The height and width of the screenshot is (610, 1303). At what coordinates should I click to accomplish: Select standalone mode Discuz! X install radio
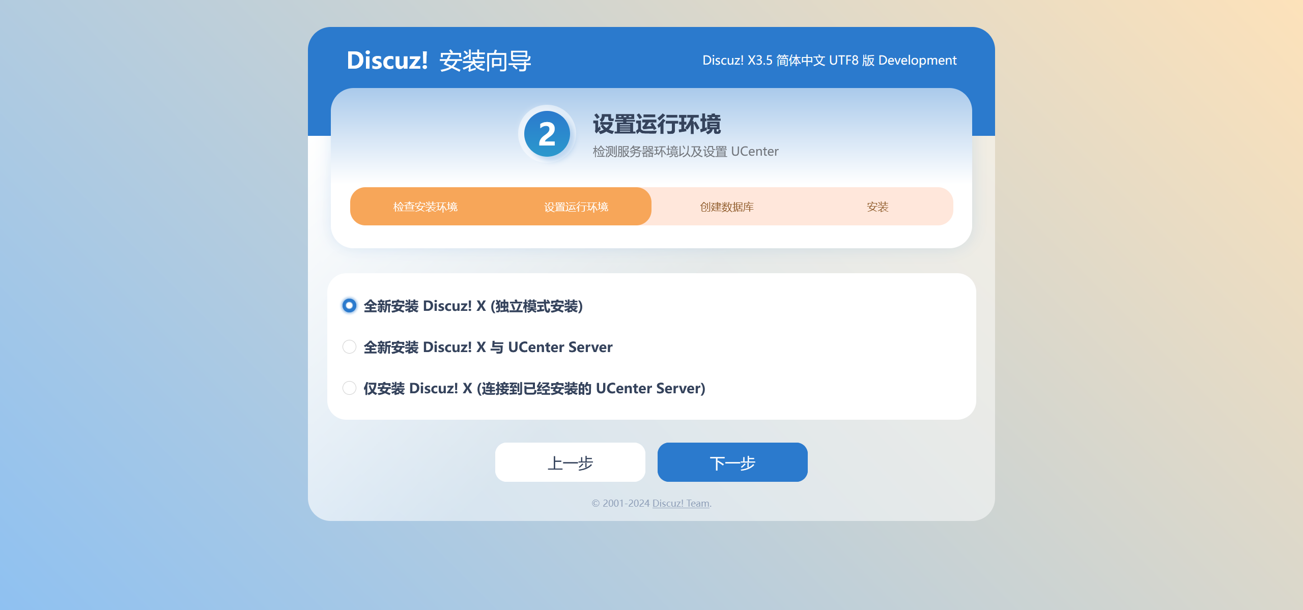(349, 305)
